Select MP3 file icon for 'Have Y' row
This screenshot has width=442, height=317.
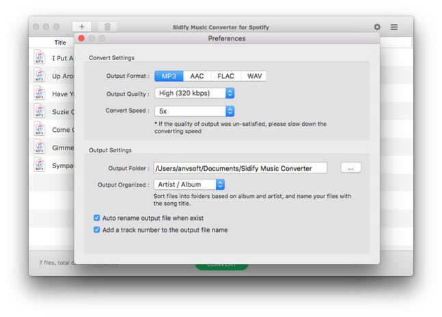[40, 93]
